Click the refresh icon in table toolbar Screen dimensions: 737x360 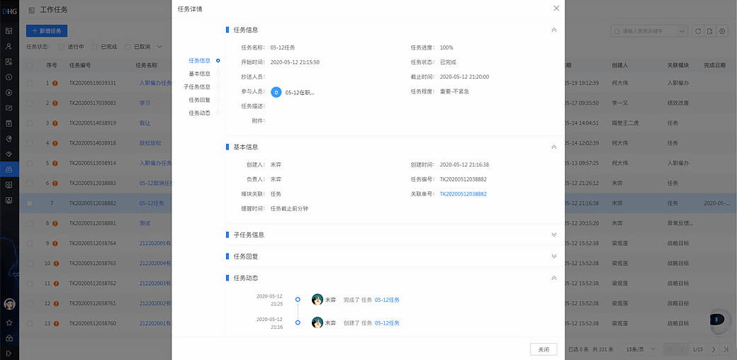point(698,32)
